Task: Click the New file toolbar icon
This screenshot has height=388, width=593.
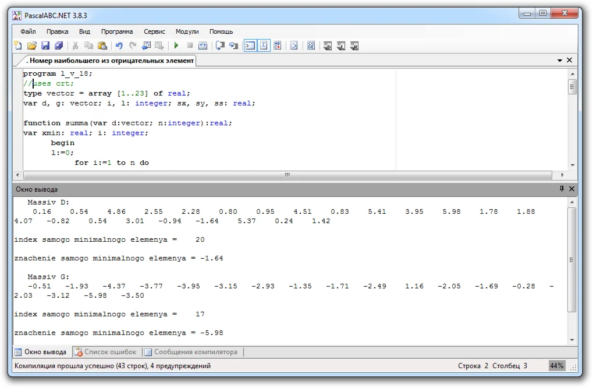Action: (x=18, y=45)
